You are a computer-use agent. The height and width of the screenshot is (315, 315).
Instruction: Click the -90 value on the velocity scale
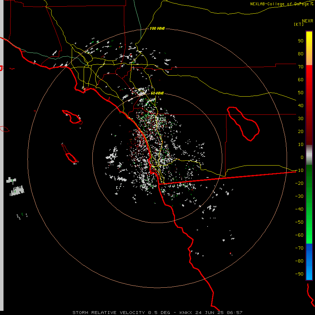click(299, 274)
